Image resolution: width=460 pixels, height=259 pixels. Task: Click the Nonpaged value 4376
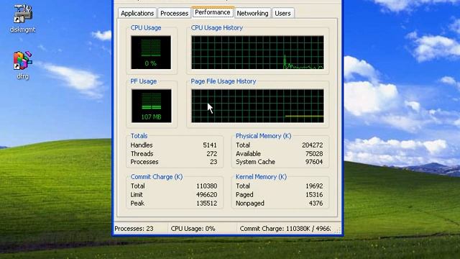pos(316,203)
